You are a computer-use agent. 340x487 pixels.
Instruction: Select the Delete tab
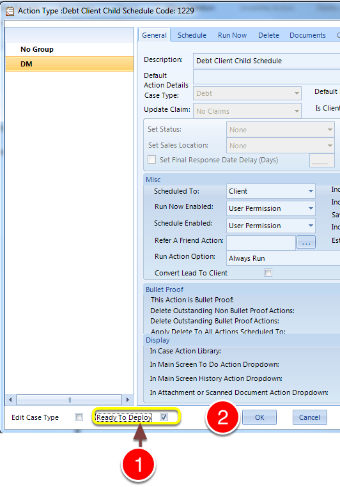(x=268, y=35)
